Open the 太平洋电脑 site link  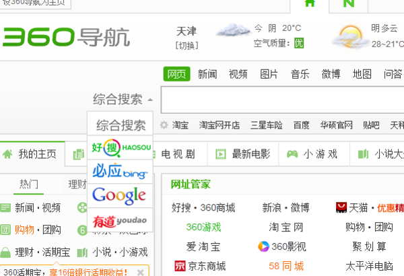(x=369, y=266)
